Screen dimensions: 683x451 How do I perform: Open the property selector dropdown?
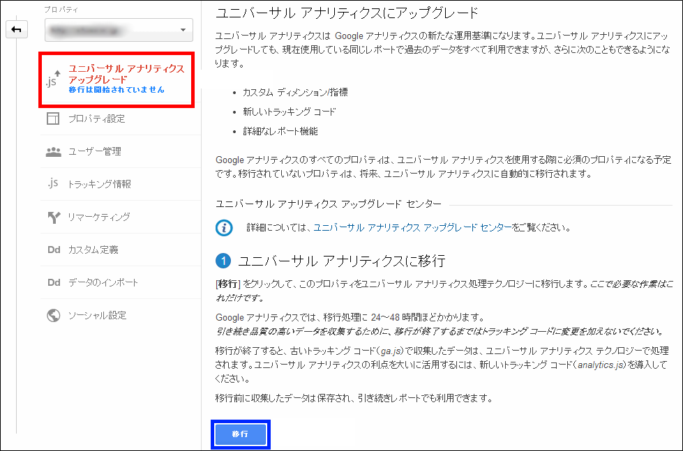pos(119,30)
